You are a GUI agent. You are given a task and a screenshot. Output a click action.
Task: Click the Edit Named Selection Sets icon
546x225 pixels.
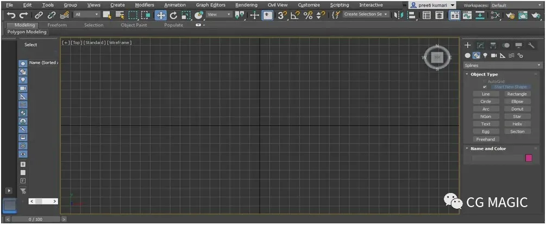(x=336, y=15)
